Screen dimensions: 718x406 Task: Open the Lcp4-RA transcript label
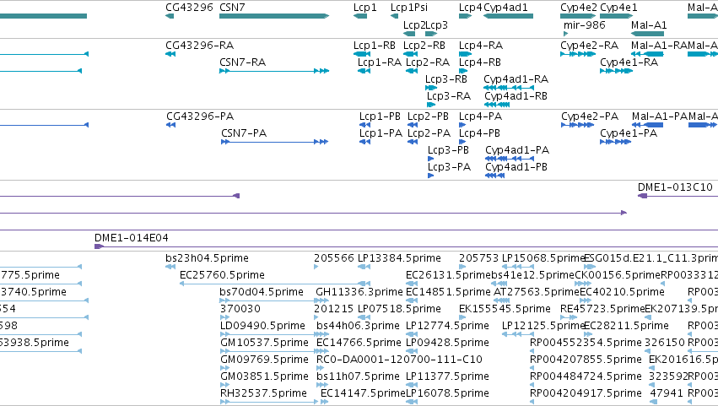pos(481,46)
